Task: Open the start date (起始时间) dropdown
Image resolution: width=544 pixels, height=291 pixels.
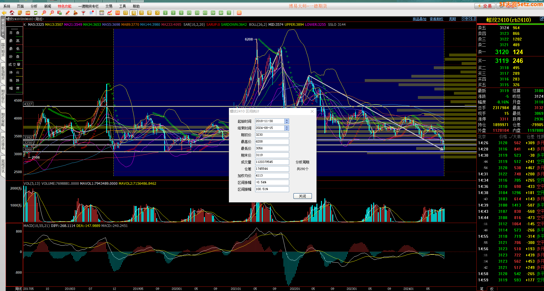Action: click(x=287, y=121)
